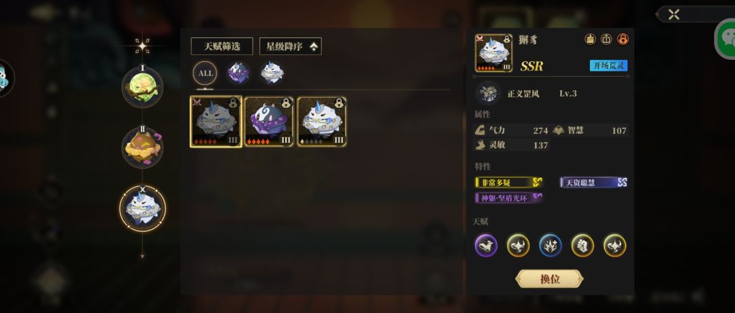Choose slot I green spirit
This screenshot has width=735, height=313.
(142, 87)
